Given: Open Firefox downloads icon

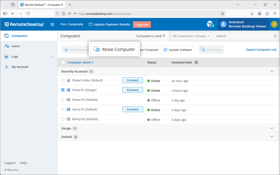Looking at the screenshot, I should [x=252, y=14].
